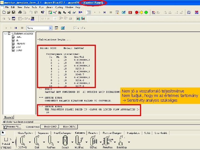The height and width of the screenshot is (150, 200).
Task: Open the Heat Exchangers model library tab
Action: (62, 133)
